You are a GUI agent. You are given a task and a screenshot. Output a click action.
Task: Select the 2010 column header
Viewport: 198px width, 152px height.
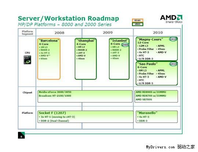click(x=158, y=32)
